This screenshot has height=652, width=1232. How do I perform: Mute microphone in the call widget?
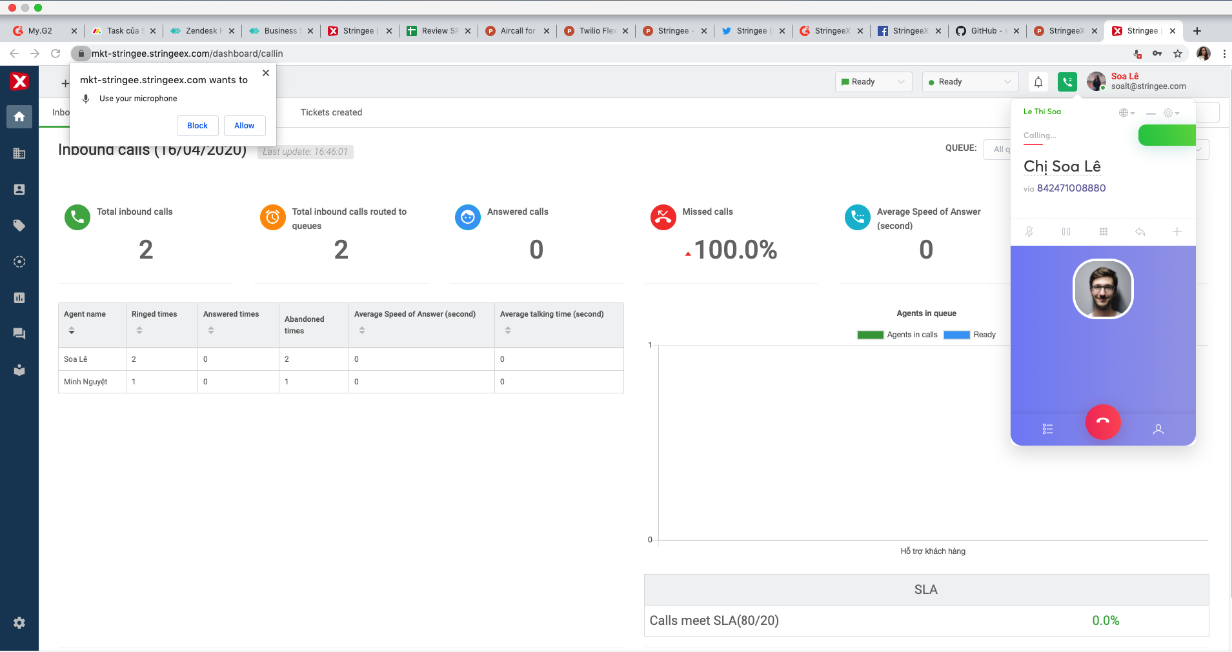click(1029, 232)
